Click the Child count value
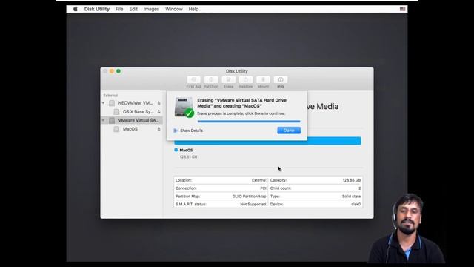Image resolution: width=474 pixels, height=267 pixels. click(359, 188)
